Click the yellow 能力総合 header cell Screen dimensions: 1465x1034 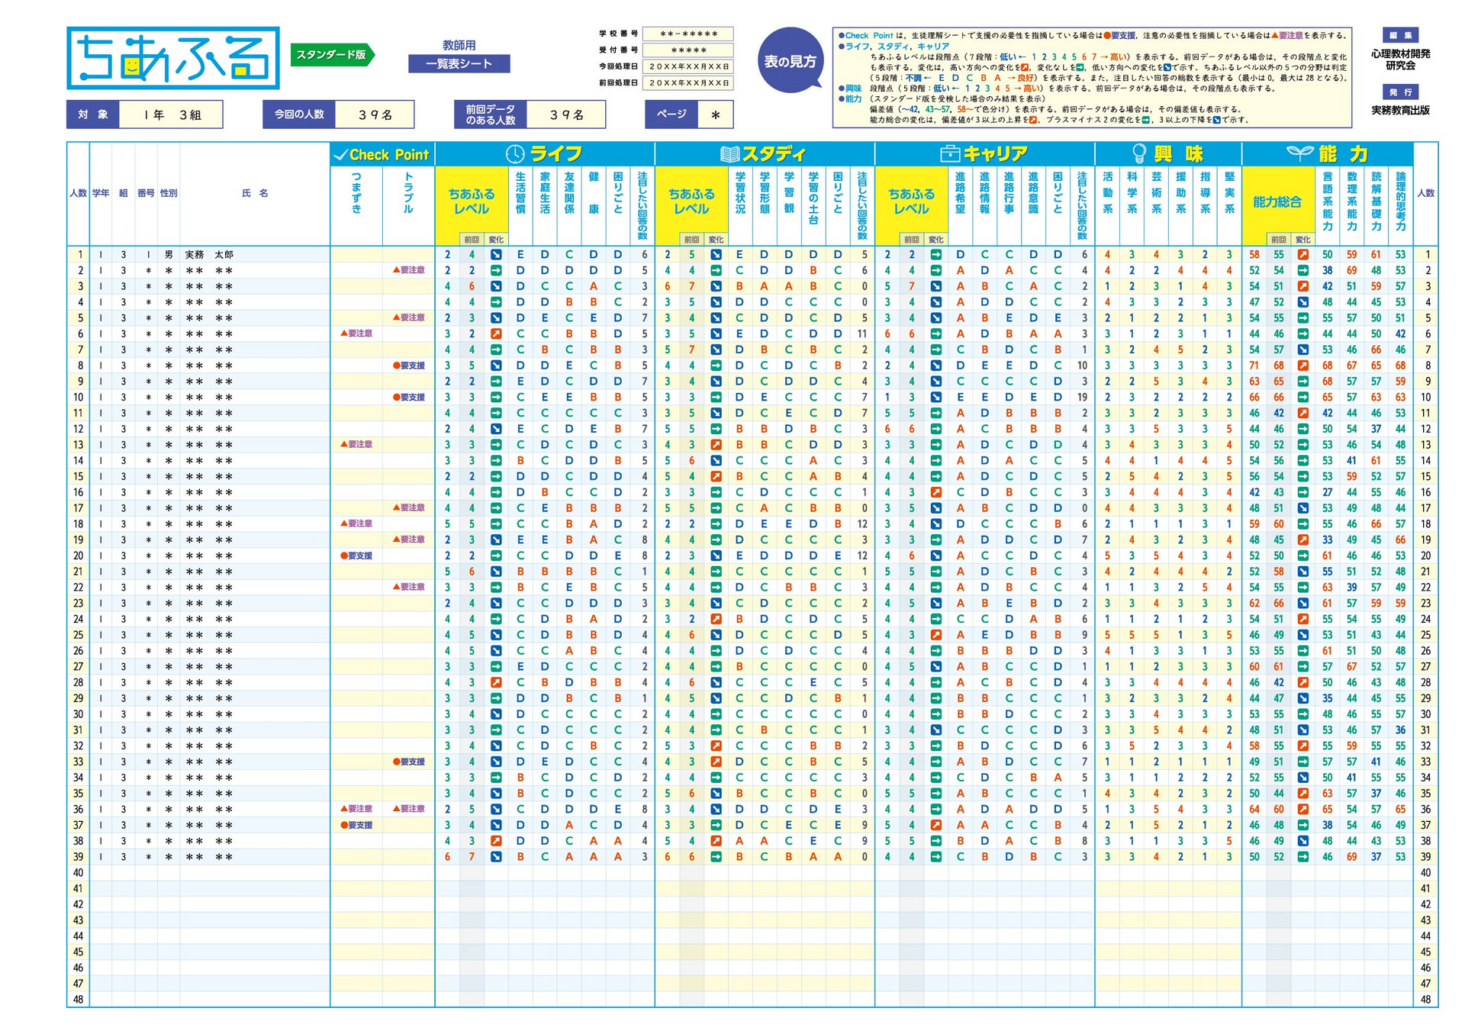1277,201
